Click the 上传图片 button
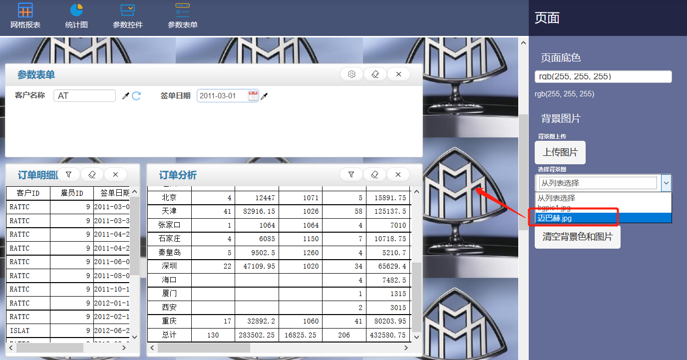687x360 pixels. point(560,152)
